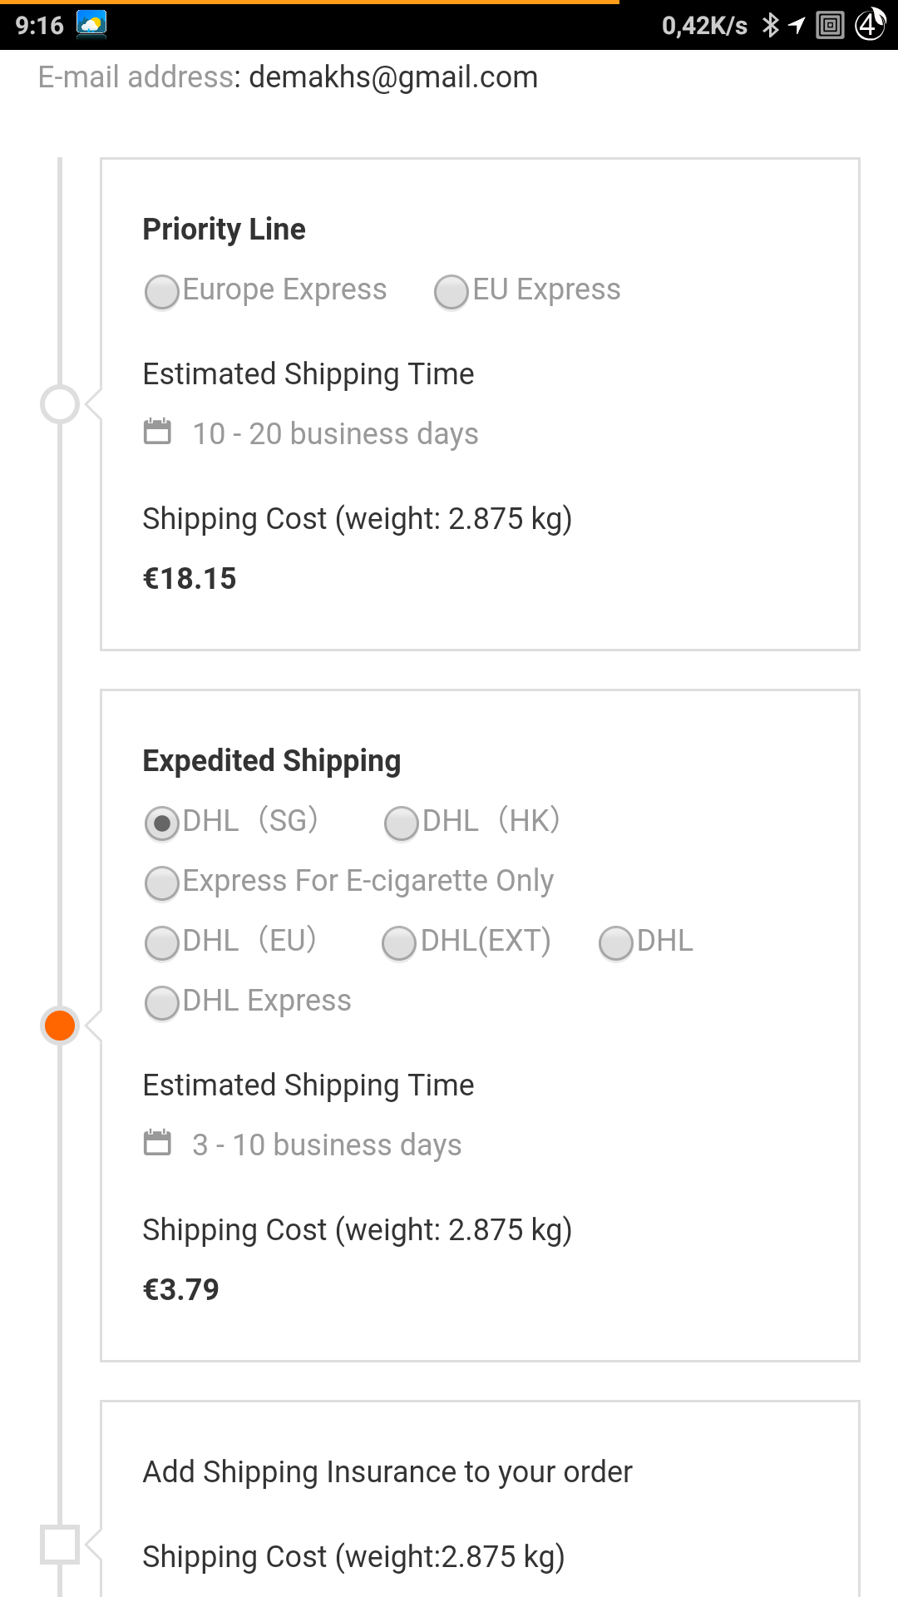Image resolution: width=898 pixels, height=1597 pixels.
Task: Tap the location arrow status icon
Action: [797, 25]
